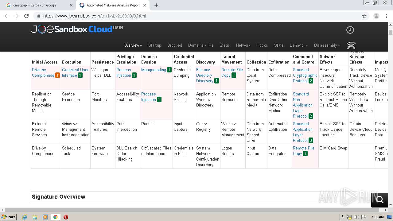Open Chrome's three-dot menu
The width and height of the screenshot is (393, 221).
(386, 16)
